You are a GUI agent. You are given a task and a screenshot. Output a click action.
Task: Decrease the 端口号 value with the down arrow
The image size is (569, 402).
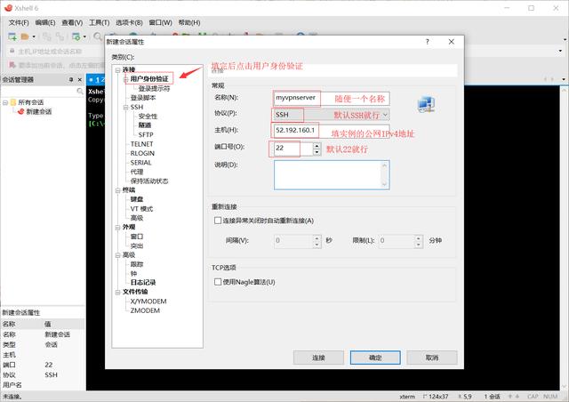point(317,152)
